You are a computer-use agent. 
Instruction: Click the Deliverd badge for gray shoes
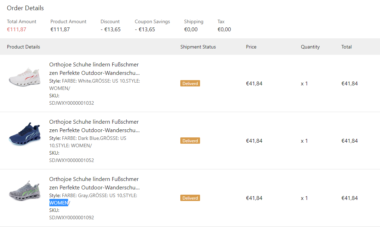pos(190,198)
